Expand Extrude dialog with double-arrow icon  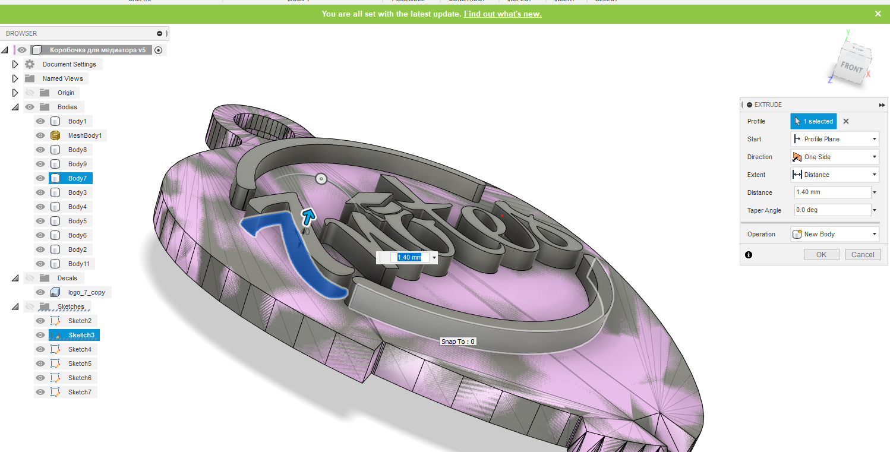(x=882, y=105)
